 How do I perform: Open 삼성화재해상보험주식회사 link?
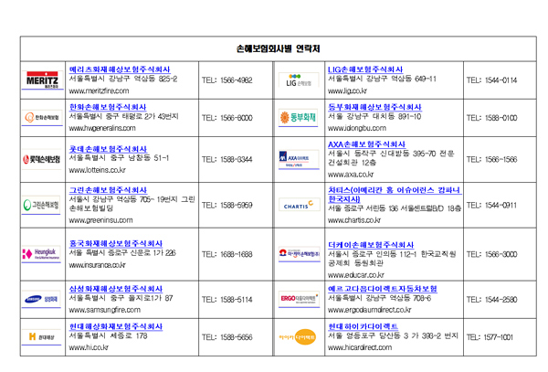pos(116,289)
